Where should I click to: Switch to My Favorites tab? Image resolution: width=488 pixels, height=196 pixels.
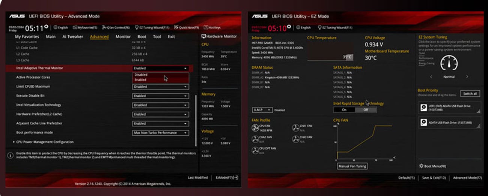(x=27, y=37)
